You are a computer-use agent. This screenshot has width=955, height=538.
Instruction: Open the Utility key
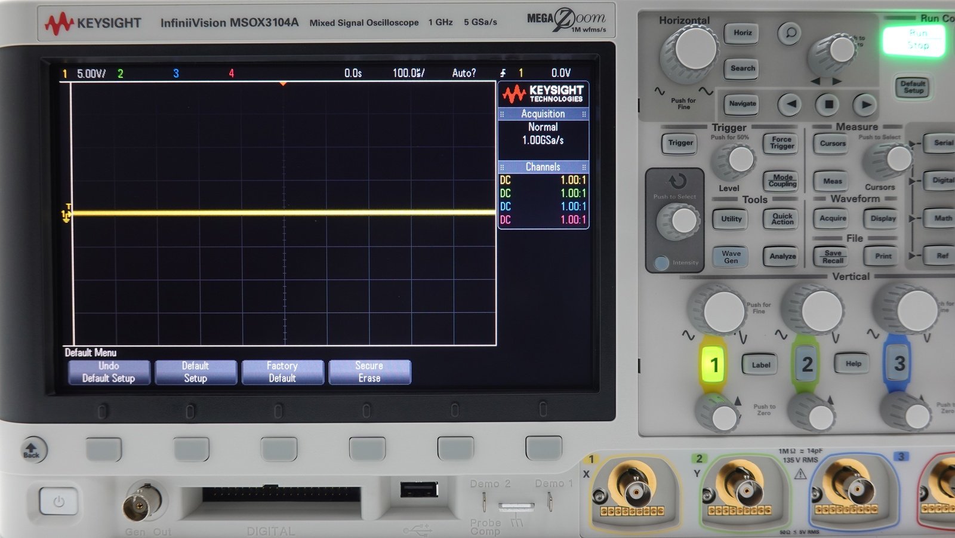click(731, 219)
